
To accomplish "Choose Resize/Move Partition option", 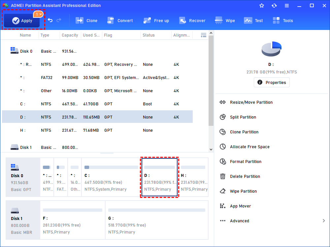I will (x=251, y=102).
